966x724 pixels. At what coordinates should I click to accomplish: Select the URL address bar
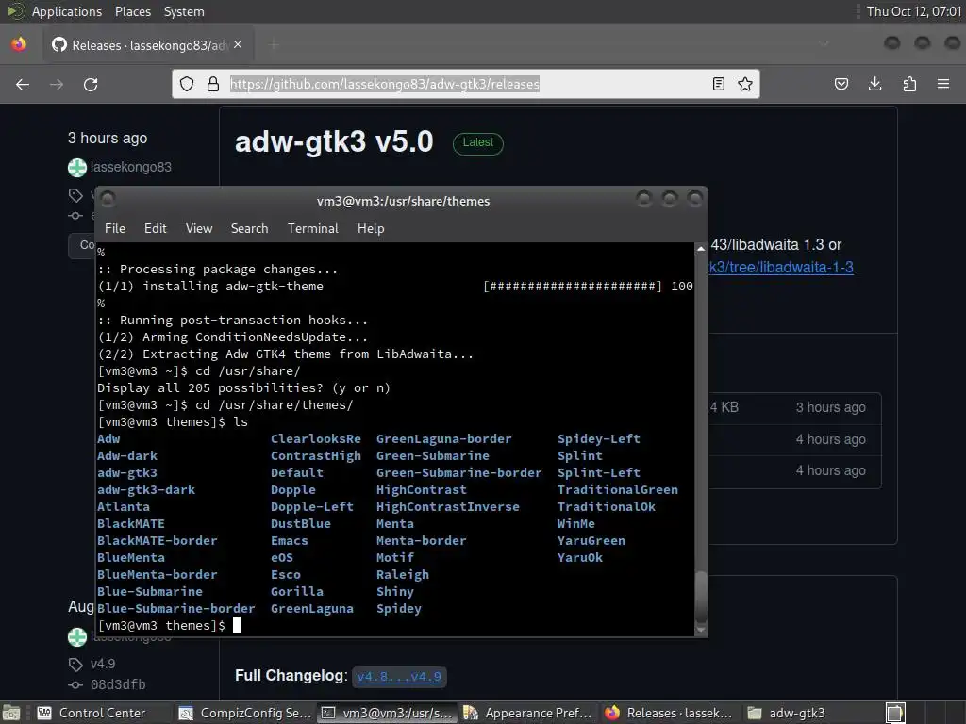[x=466, y=84]
